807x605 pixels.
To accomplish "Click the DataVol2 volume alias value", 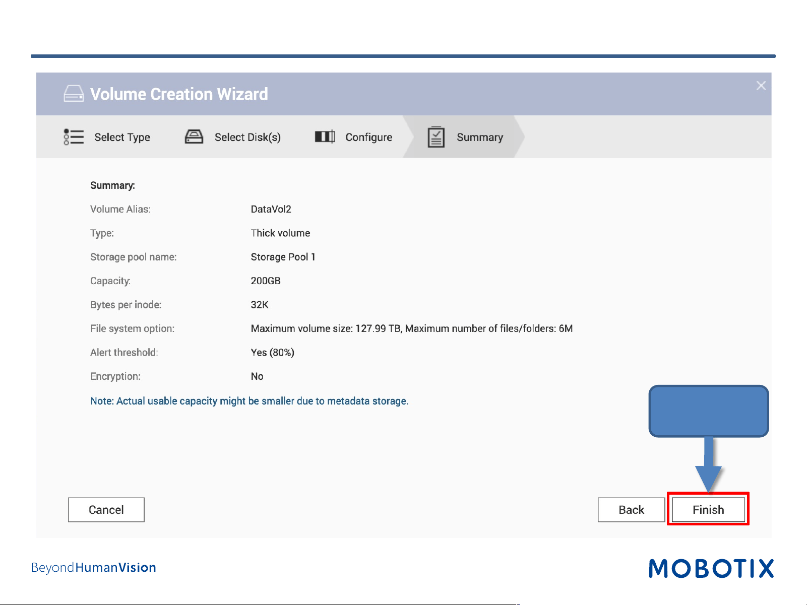I will (x=271, y=209).
